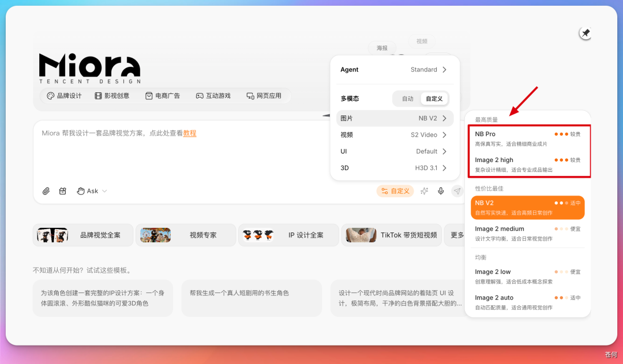This screenshot has height=364, width=623.
Task: Click the 更多 button
Action: coord(455,235)
